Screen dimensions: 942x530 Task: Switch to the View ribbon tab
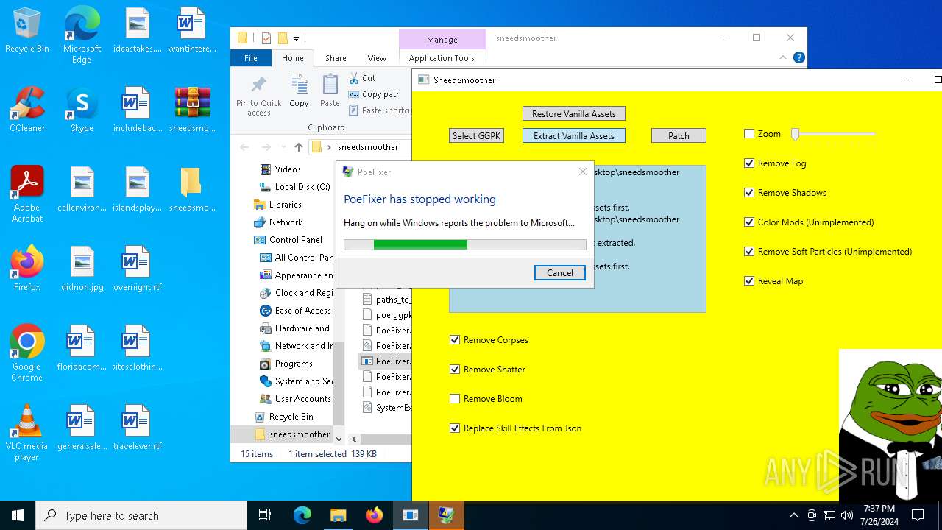tap(377, 58)
